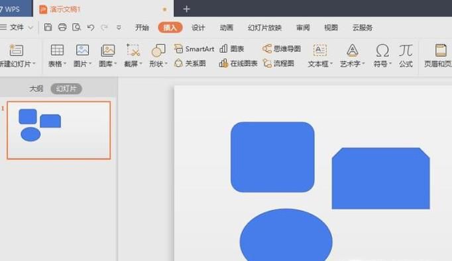Insert a 流程图 flowchart

point(278,63)
